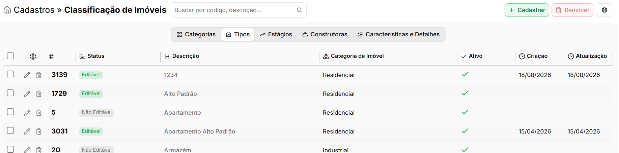The image size is (619, 153).
Task: Open the Estágios tab
Action: tap(276, 34)
